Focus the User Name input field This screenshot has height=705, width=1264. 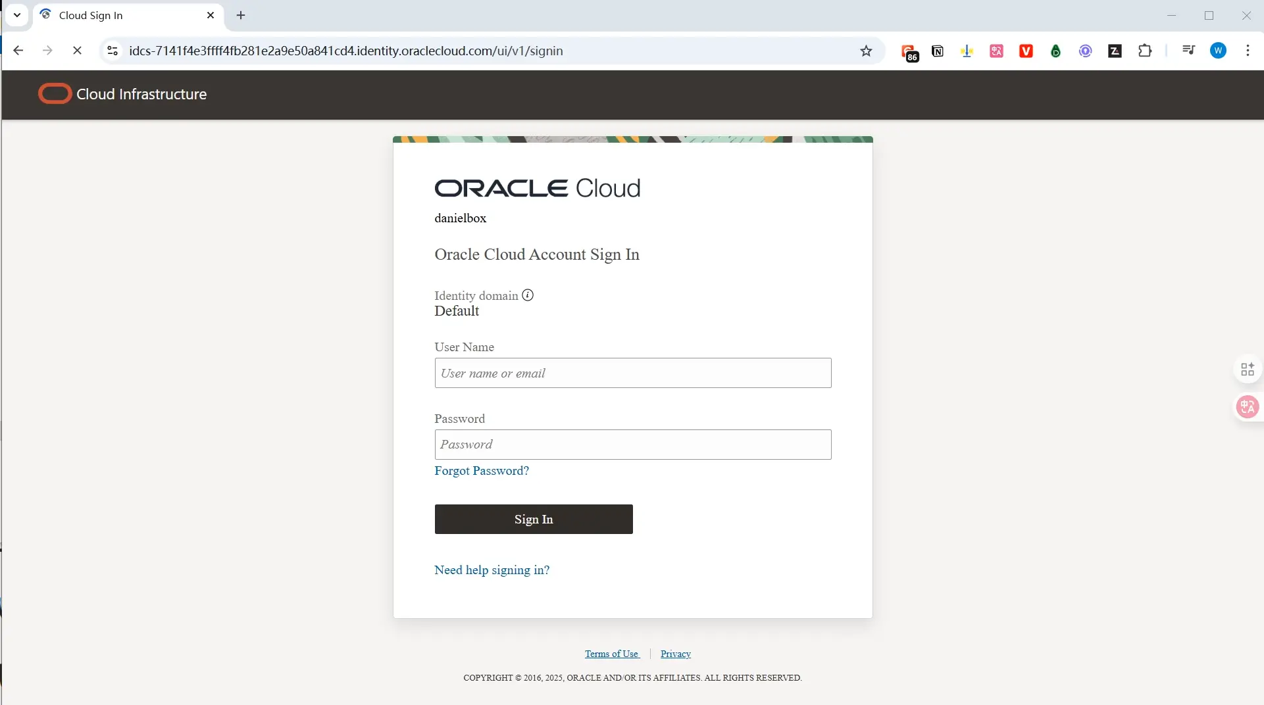632,373
